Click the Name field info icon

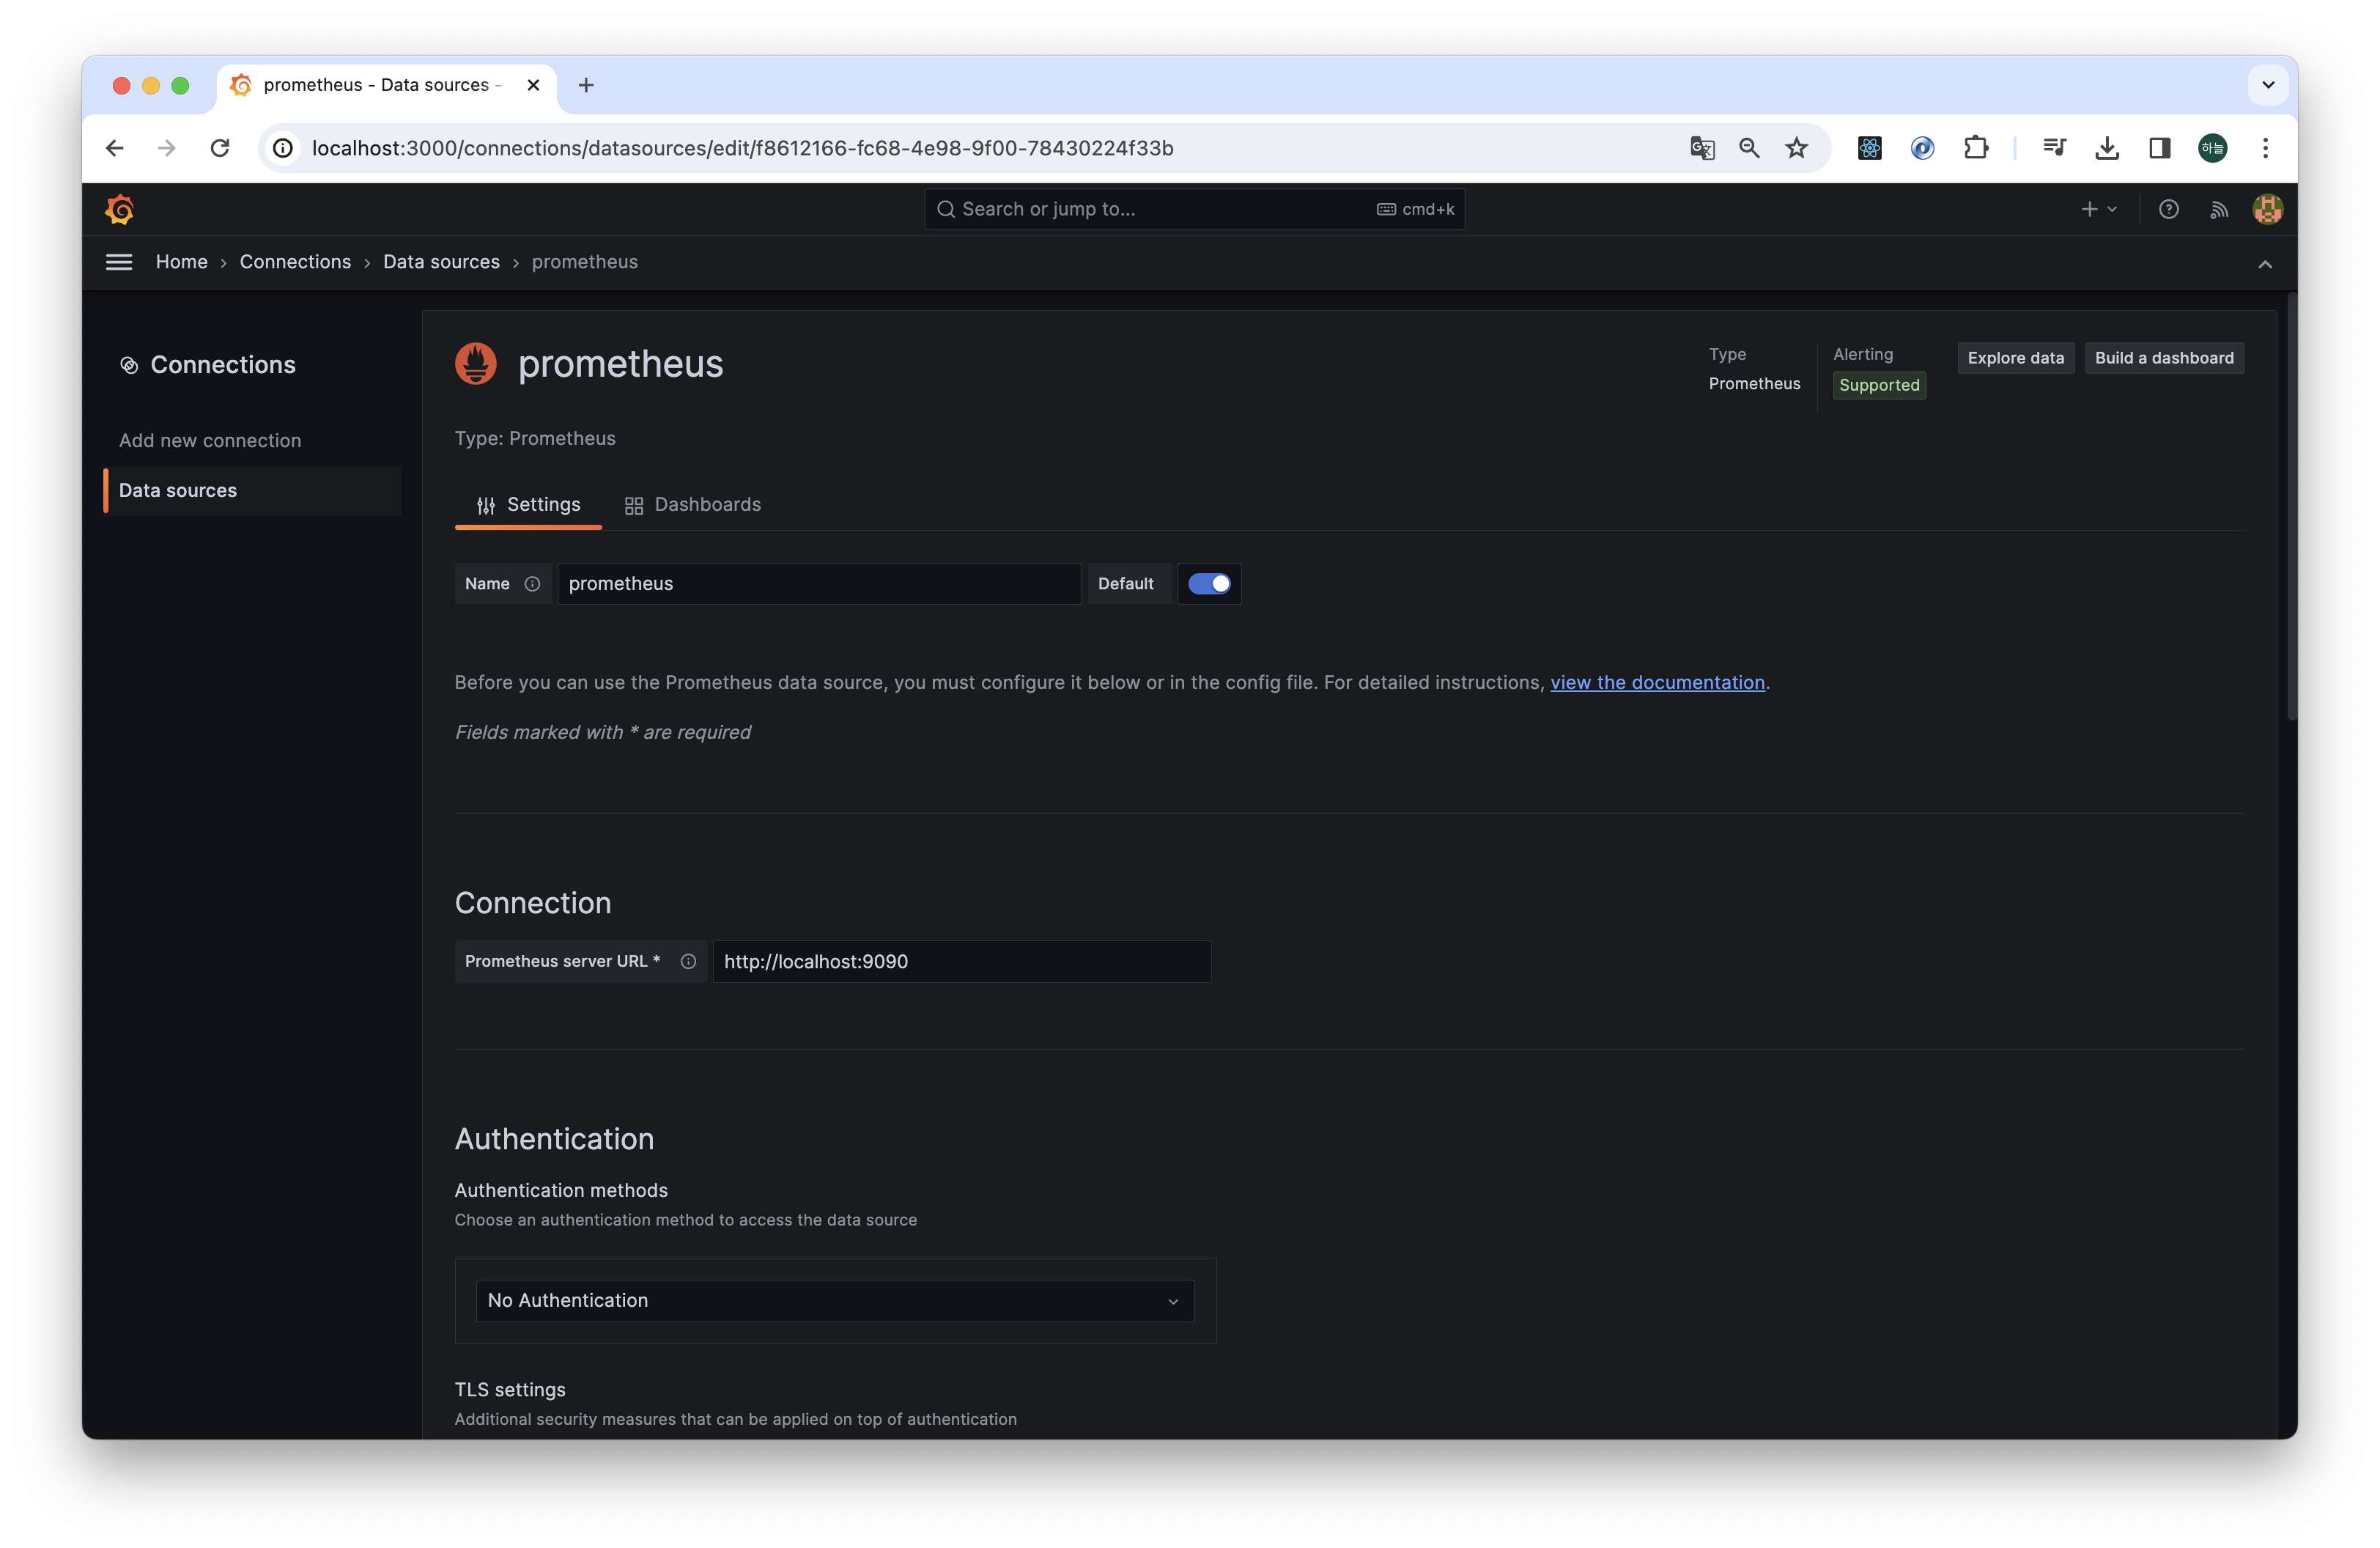(x=532, y=584)
